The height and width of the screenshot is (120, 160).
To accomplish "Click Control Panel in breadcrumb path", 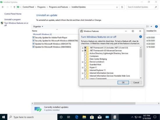I will click(x=28, y=7).
